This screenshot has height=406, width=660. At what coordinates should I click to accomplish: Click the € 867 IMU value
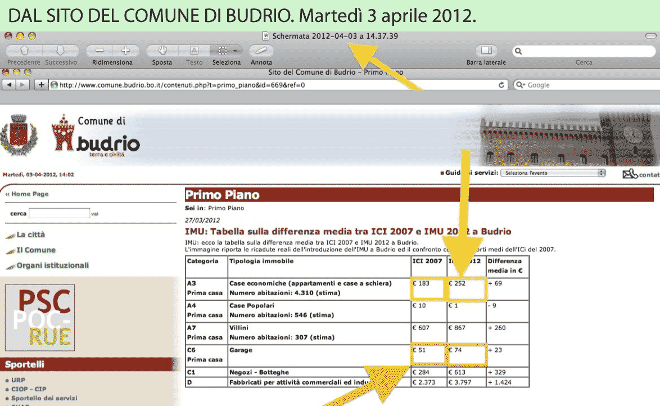click(457, 328)
